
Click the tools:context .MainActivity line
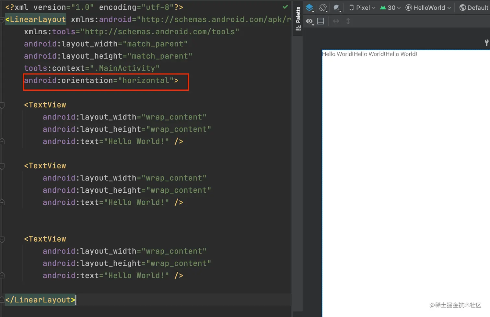click(92, 68)
